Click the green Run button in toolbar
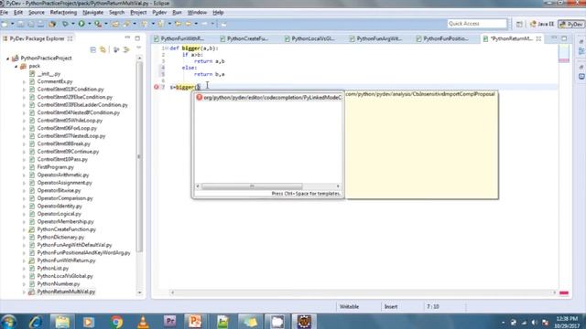This screenshot has height=329, width=586. pyautogui.click(x=81, y=24)
